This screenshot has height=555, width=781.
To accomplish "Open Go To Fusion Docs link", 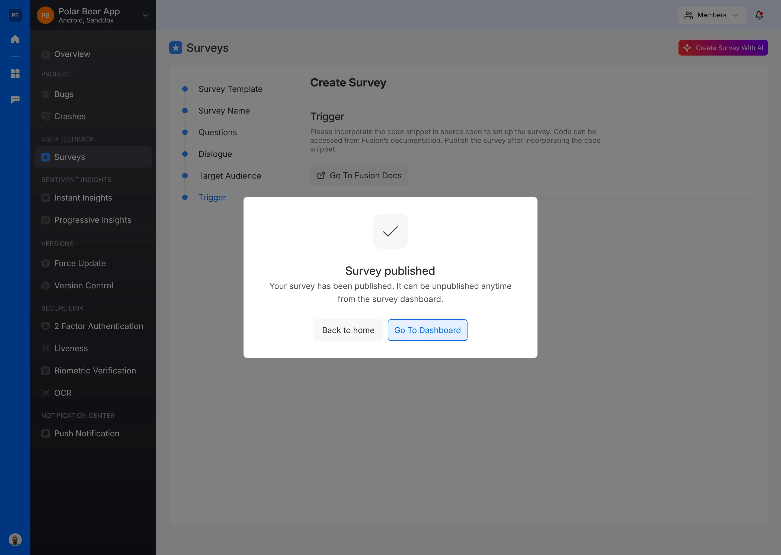I will pyautogui.click(x=359, y=175).
